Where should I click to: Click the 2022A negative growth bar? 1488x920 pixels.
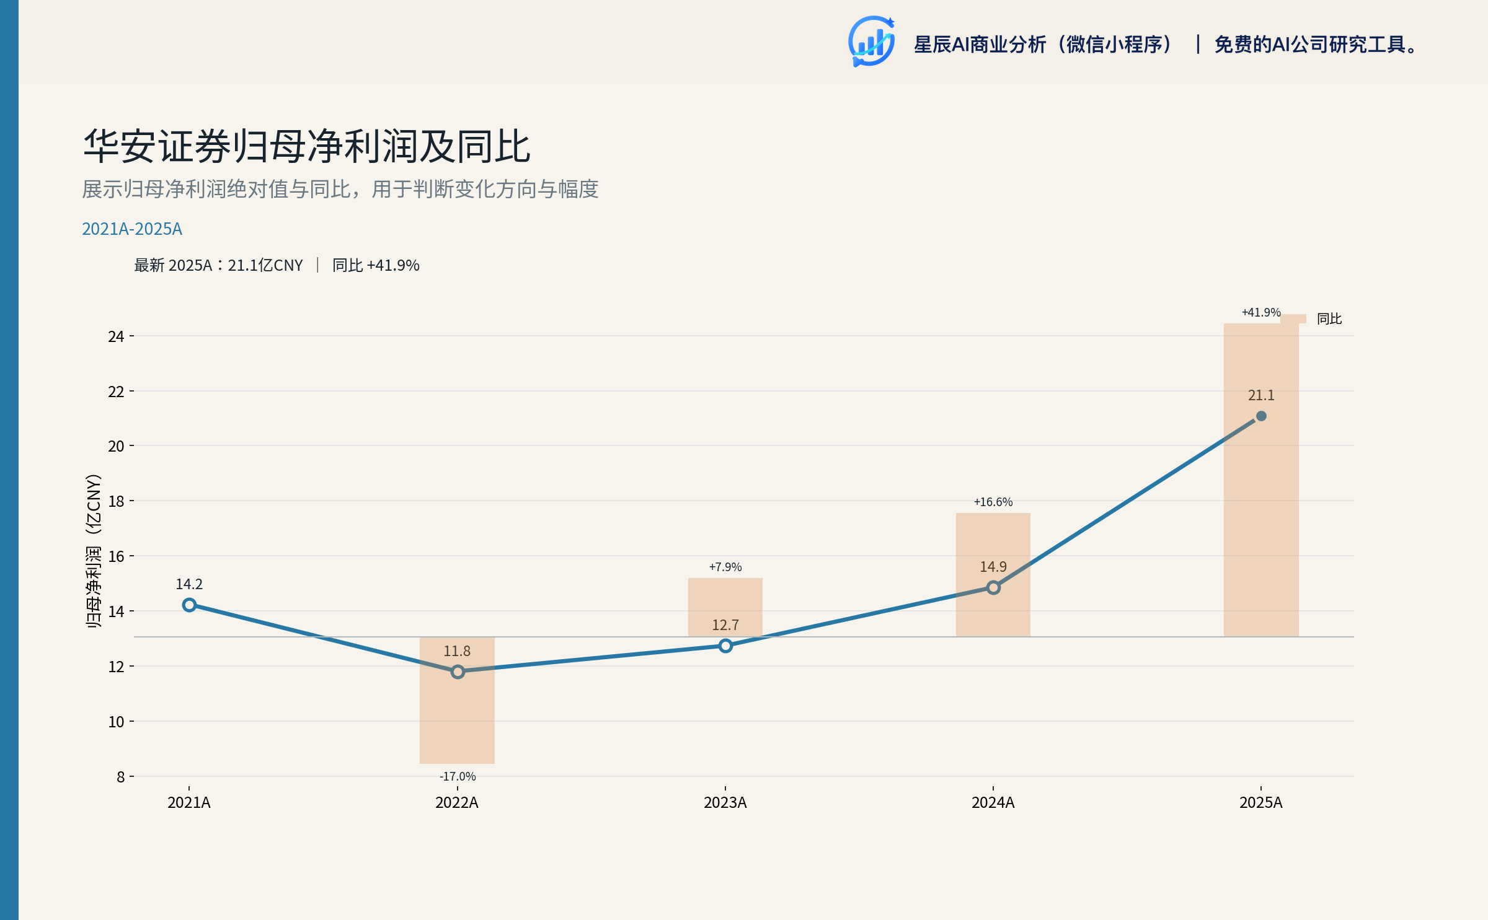coord(458,700)
